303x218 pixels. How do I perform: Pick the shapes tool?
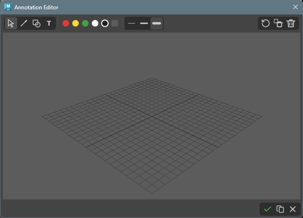pos(36,23)
